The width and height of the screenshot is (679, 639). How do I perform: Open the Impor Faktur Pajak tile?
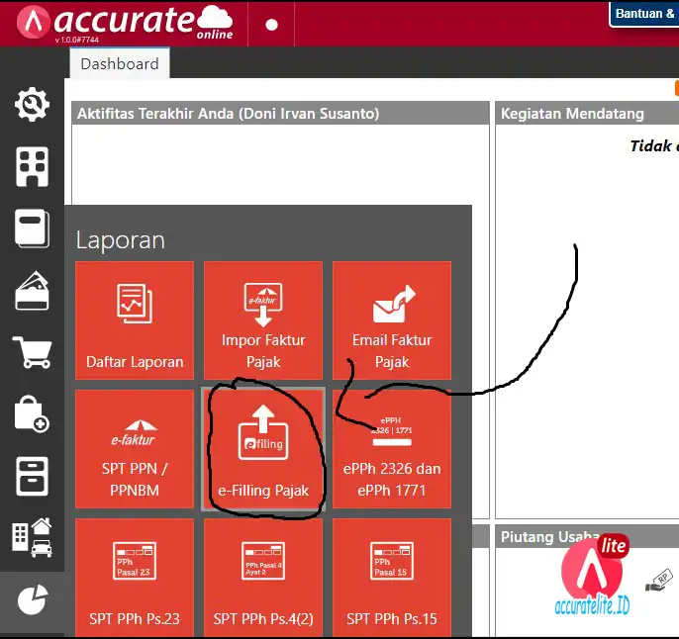click(x=263, y=320)
